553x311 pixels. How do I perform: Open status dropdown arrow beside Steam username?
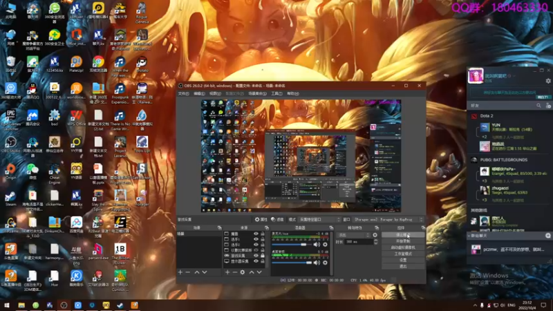coord(514,76)
